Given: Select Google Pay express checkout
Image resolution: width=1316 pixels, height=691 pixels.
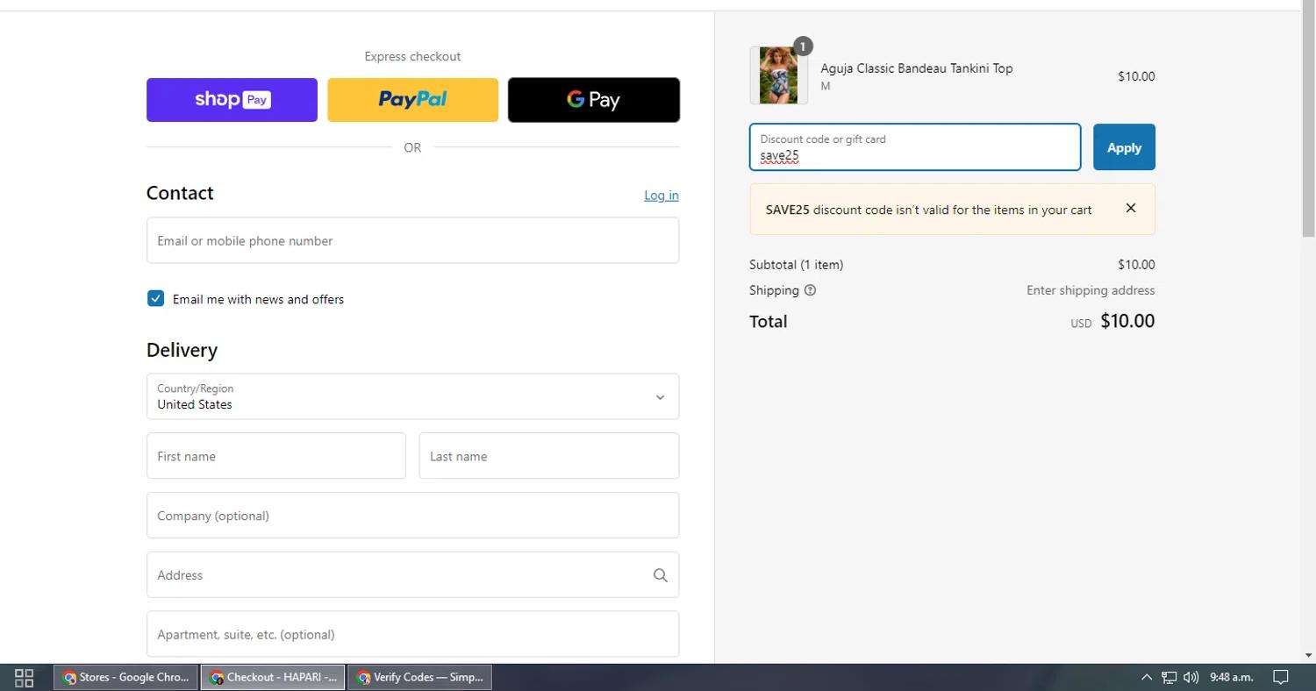Looking at the screenshot, I should pos(594,99).
